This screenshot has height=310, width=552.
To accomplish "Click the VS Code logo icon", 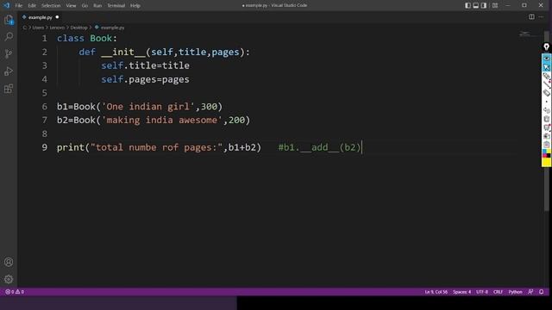I will point(7,5).
